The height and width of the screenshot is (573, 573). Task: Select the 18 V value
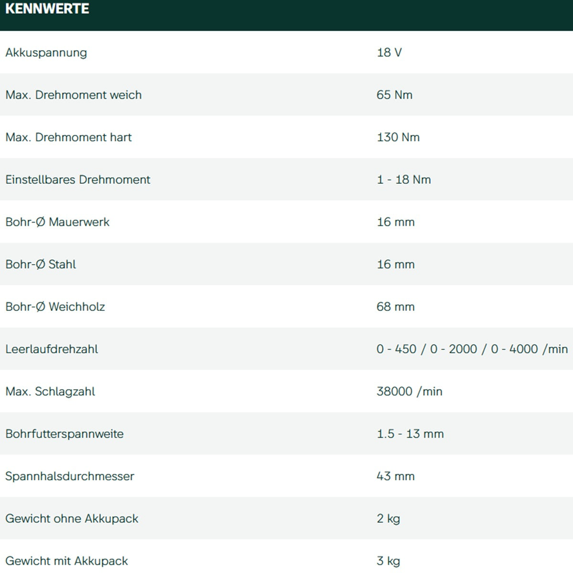389,53
